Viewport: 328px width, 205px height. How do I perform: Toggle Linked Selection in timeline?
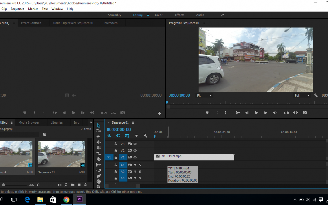pos(127,135)
